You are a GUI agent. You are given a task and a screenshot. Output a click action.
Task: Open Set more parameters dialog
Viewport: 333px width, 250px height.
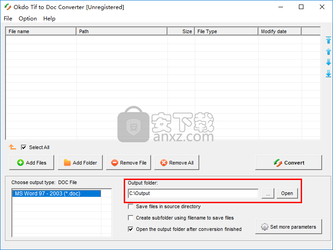click(288, 227)
